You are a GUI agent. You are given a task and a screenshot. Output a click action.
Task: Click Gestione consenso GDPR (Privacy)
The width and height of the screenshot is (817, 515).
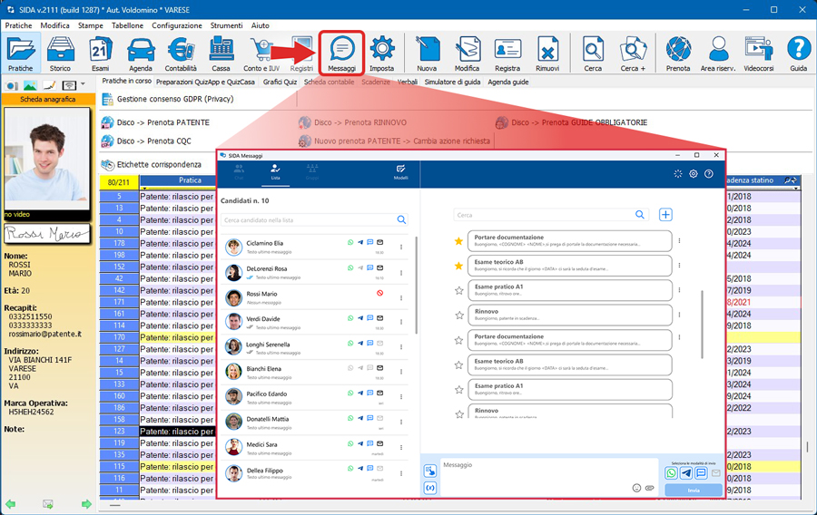pyautogui.click(x=174, y=99)
